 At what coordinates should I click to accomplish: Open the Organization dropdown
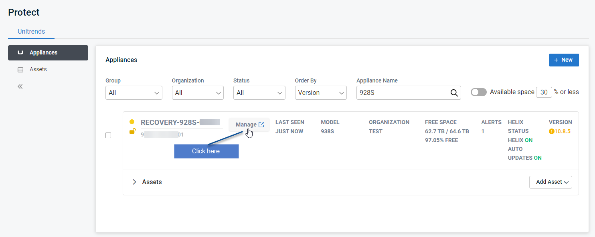pos(198,92)
